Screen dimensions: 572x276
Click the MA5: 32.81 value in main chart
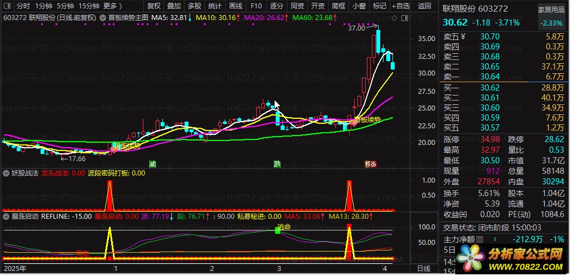[x=169, y=18]
